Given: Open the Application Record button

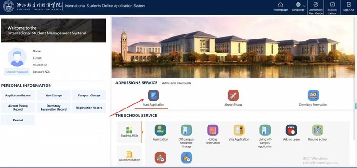Looking at the screenshot, I should 18,95.
